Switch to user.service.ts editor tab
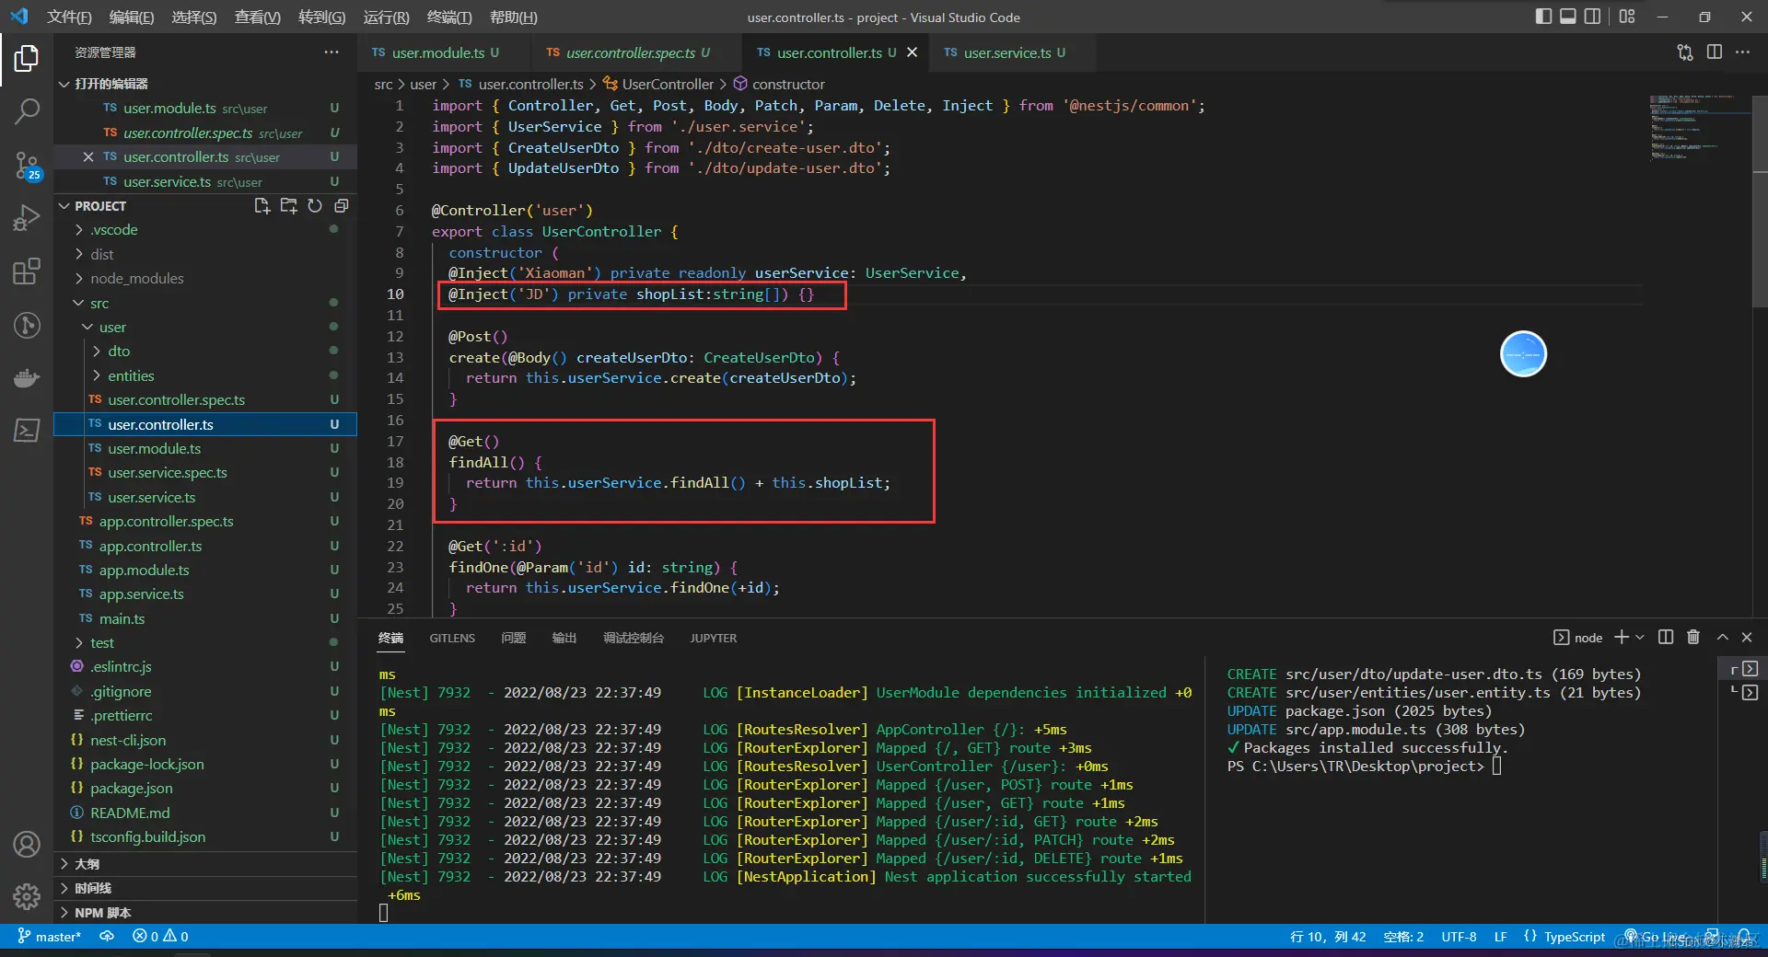1768x957 pixels. [x=1006, y=52]
